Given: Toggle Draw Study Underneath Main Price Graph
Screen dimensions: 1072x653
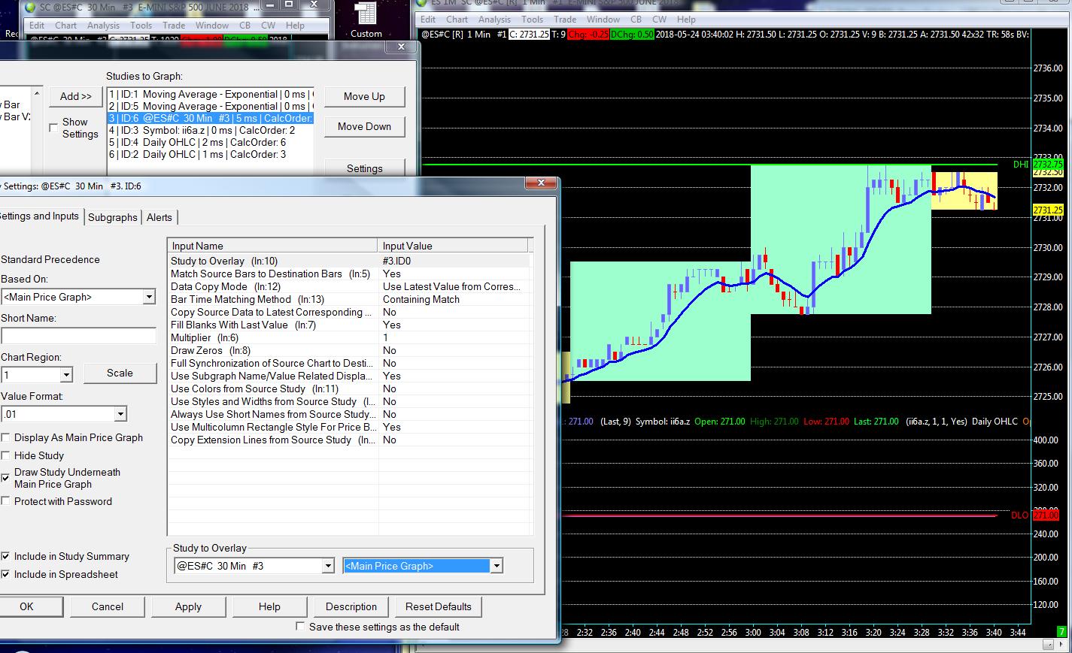Looking at the screenshot, I should coord(6,478).
